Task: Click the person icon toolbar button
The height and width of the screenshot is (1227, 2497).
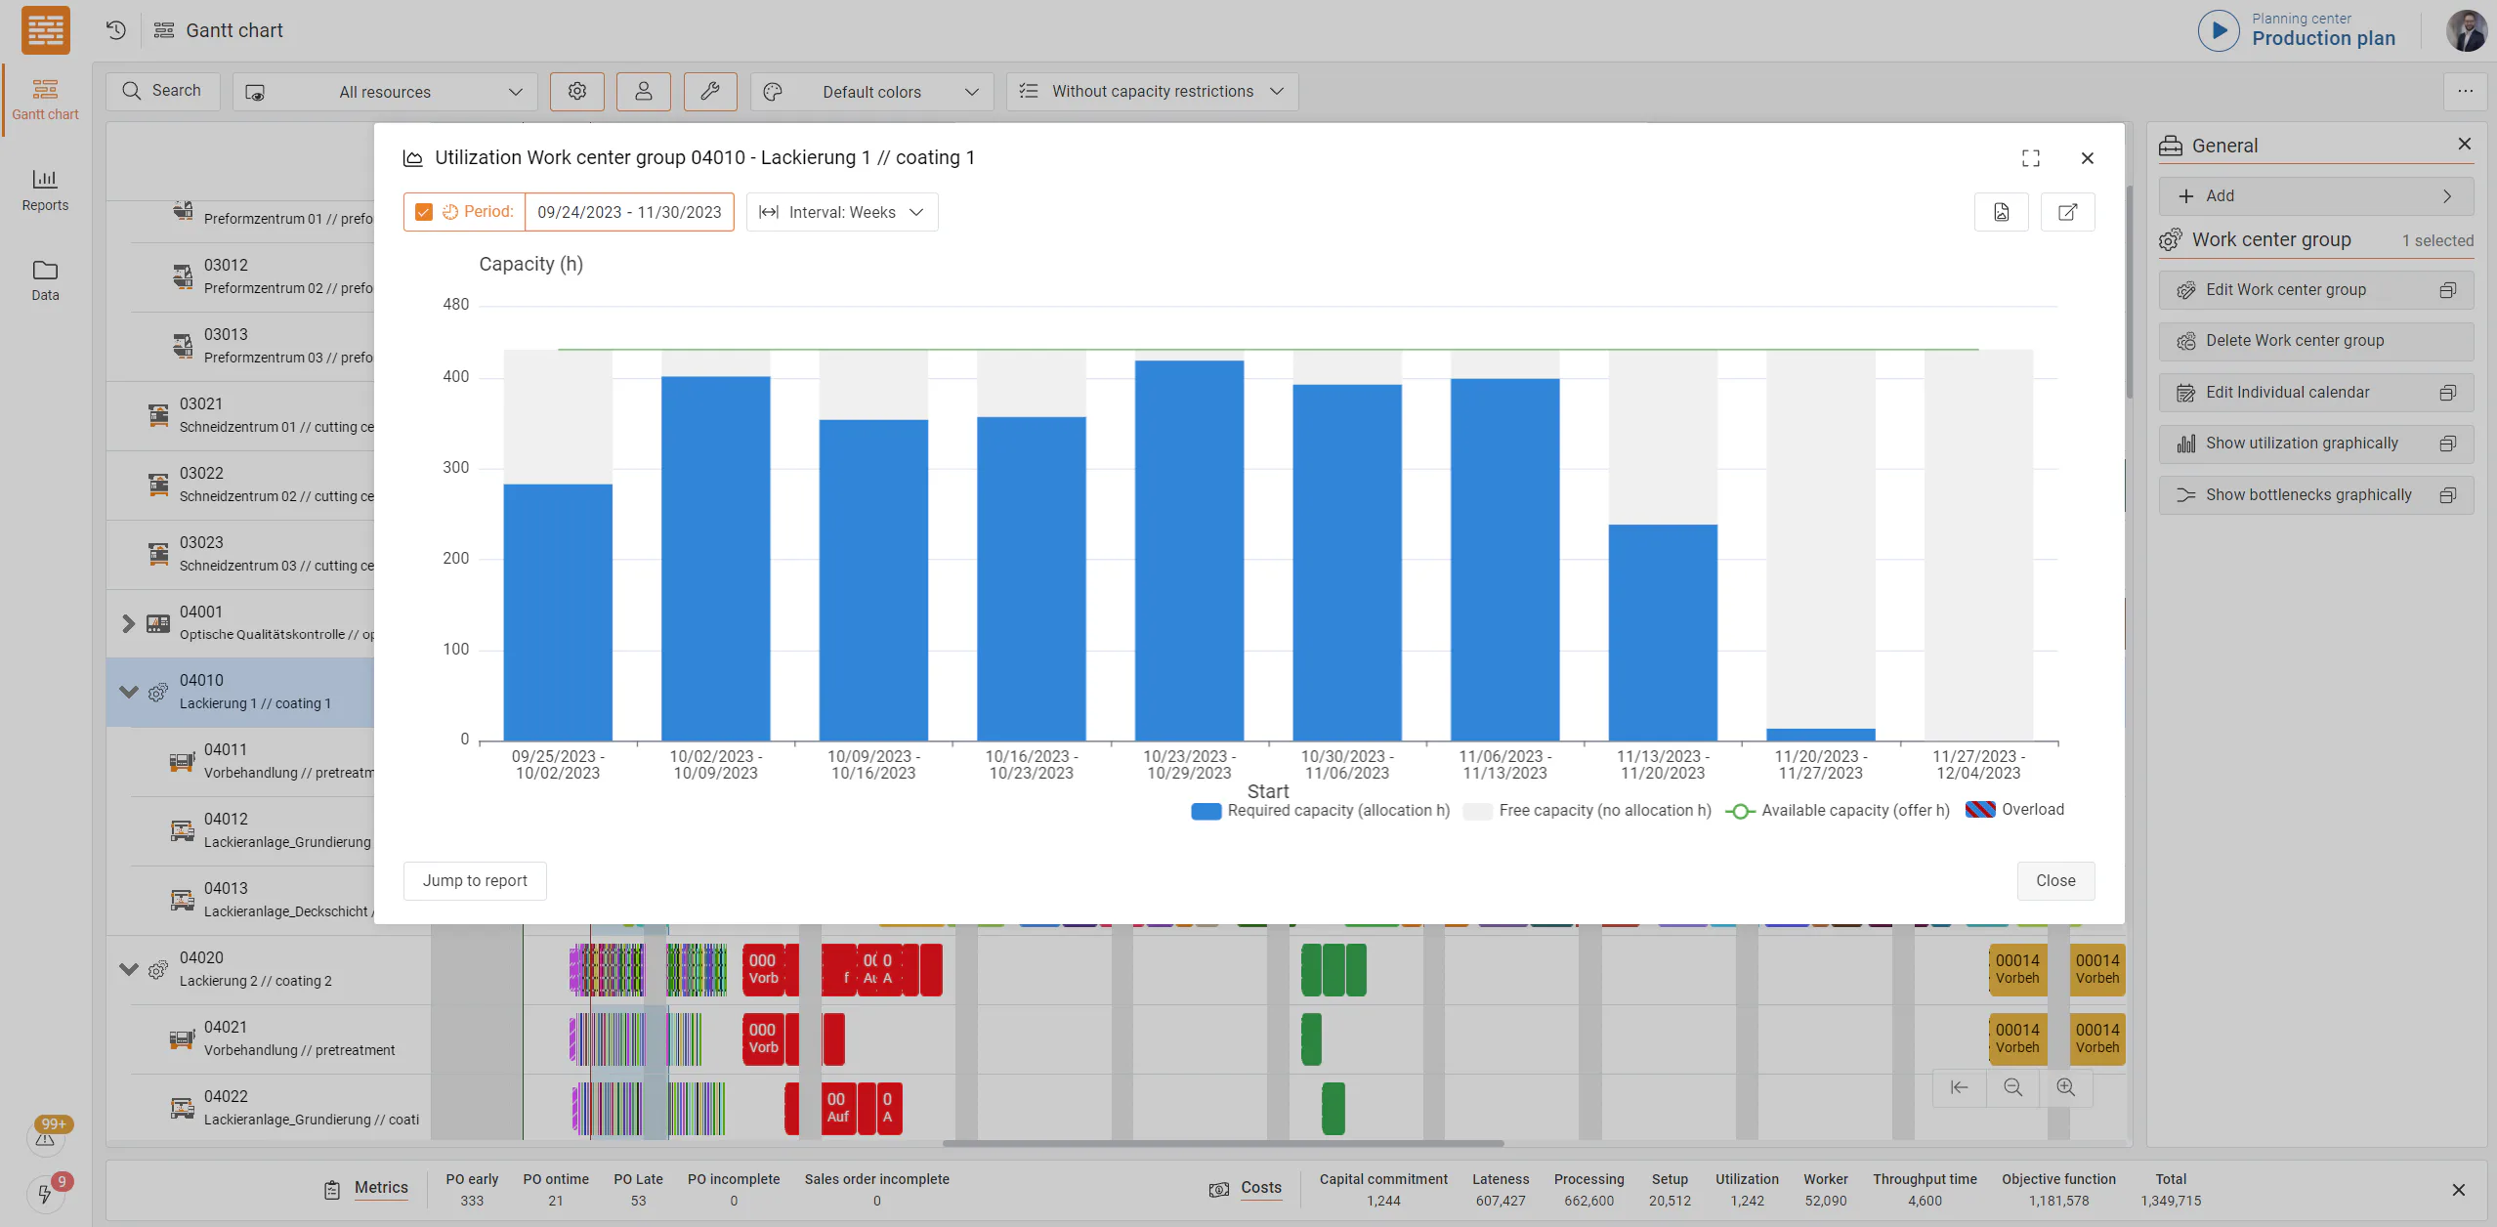Action: point(643,91)
